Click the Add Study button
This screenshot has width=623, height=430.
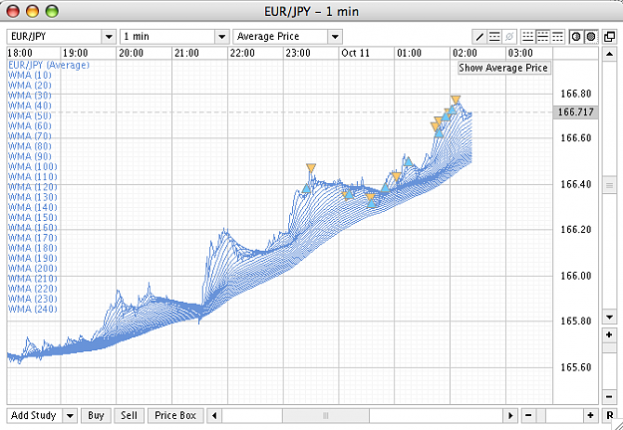(35, 416)
